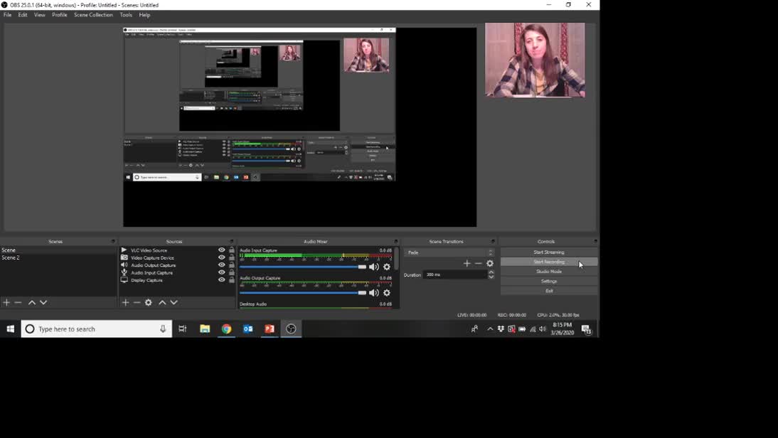Toggle lock on VLC Video Source
Viewport: 778px width, 438px height.
click(x=232, y=250)
